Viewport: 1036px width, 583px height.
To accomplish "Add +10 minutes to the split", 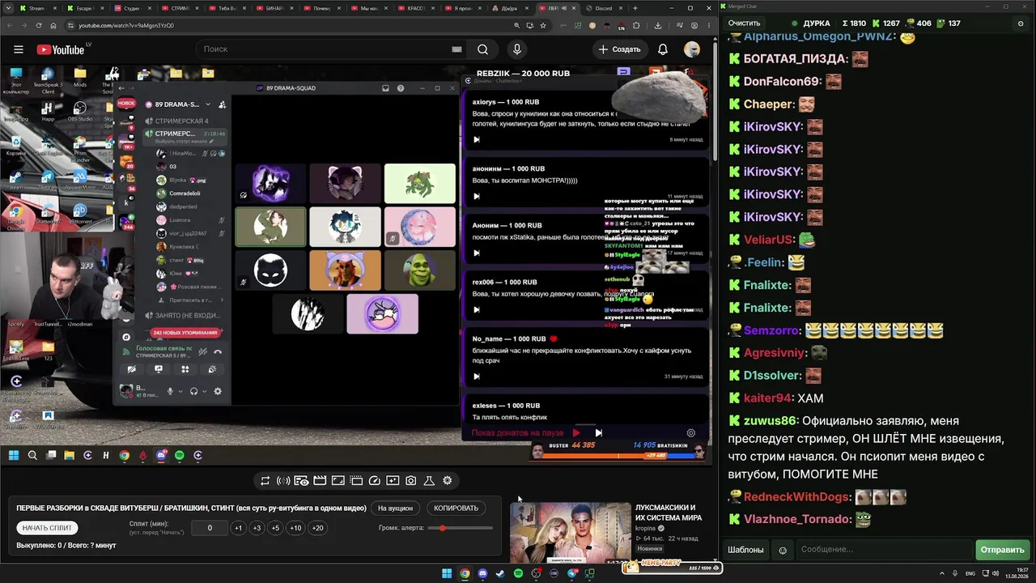I will pos(295,528).
